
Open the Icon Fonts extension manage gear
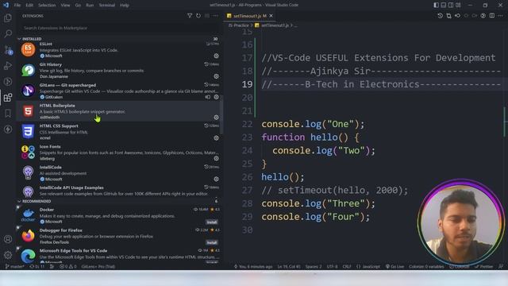pos(216,159)
